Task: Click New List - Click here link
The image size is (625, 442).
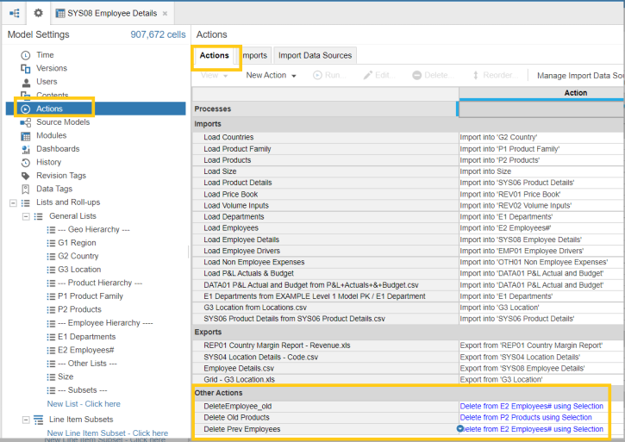Action: (84, 404)
